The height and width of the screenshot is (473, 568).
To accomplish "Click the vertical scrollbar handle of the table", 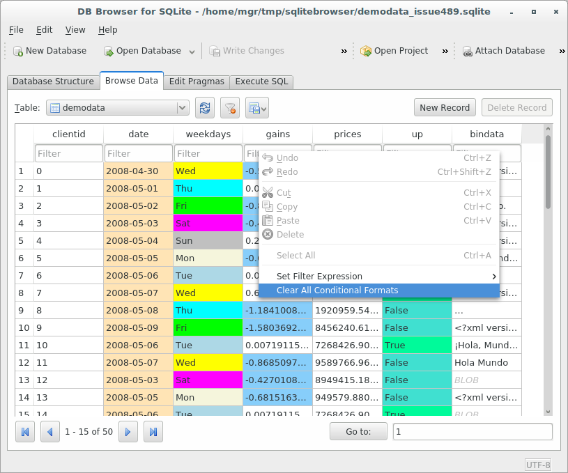I will [x=548, y=171].
